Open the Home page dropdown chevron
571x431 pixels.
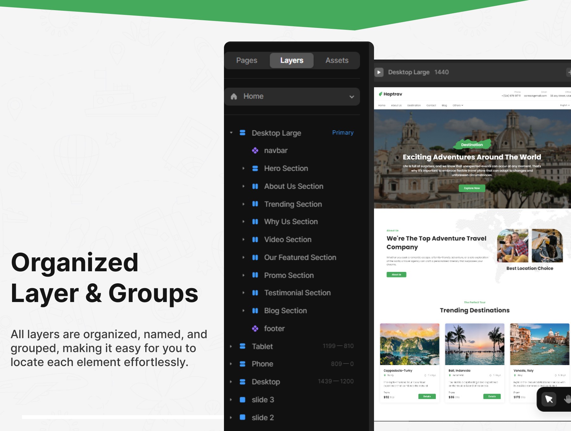(x=351, y=97)
